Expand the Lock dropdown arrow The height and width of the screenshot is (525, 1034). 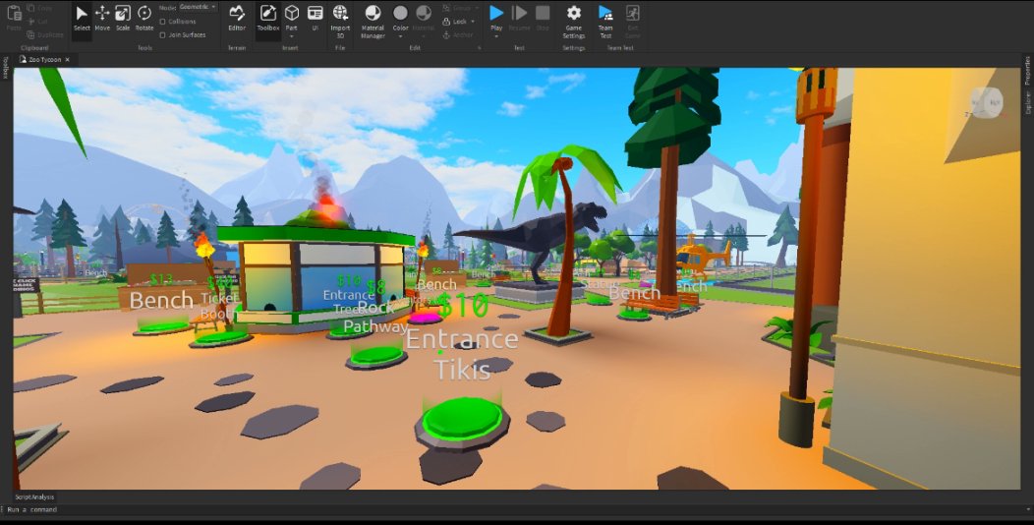(x=471, y=21)
